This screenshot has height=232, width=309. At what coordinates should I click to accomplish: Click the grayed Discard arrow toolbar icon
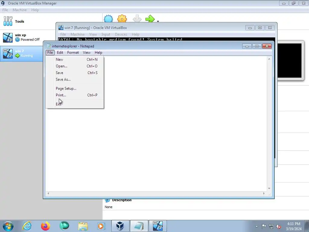tap(137, 18)
